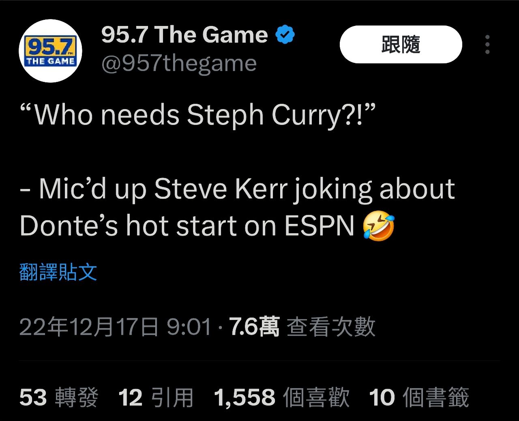The image size is (519, 421).
Task: View the 53 轉發 reposts list
Action: [x=59, y=397]
